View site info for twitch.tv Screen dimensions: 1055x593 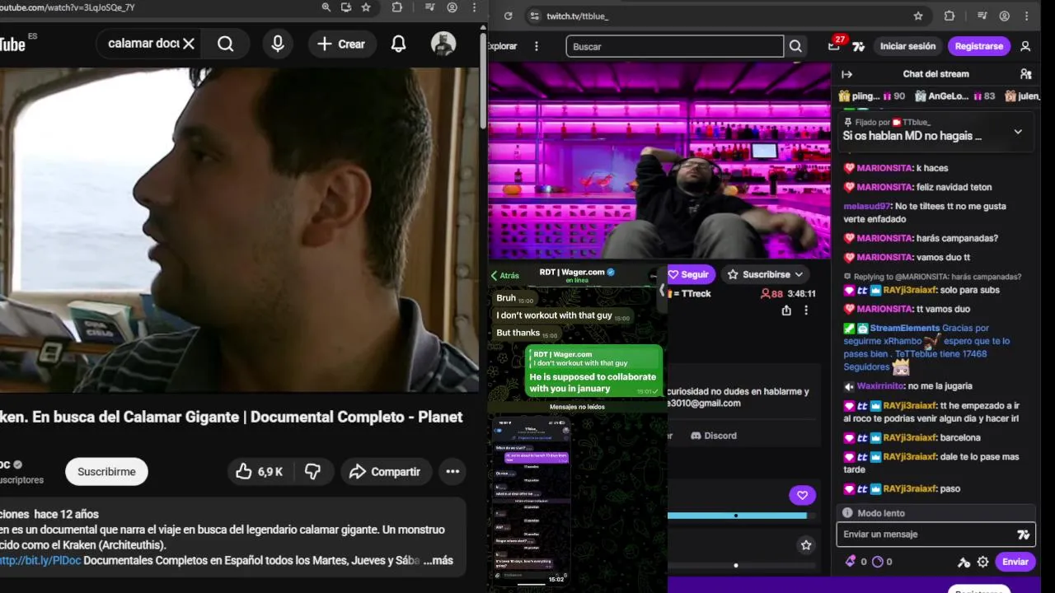click(x=535, y=16)
